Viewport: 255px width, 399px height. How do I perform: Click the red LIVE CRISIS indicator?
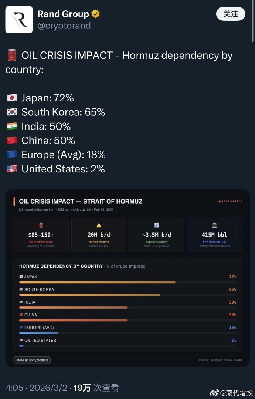pyautogui.click(x=230, y=201)
